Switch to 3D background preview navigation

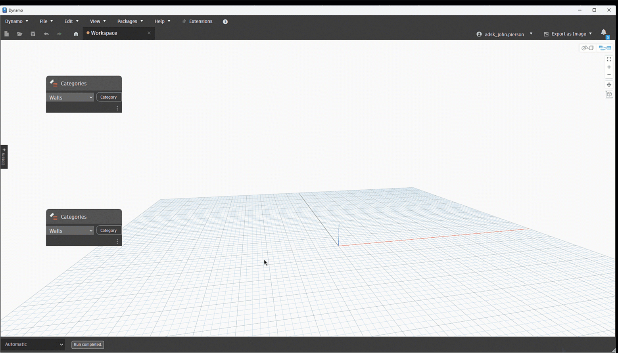[x=587, y=48]
